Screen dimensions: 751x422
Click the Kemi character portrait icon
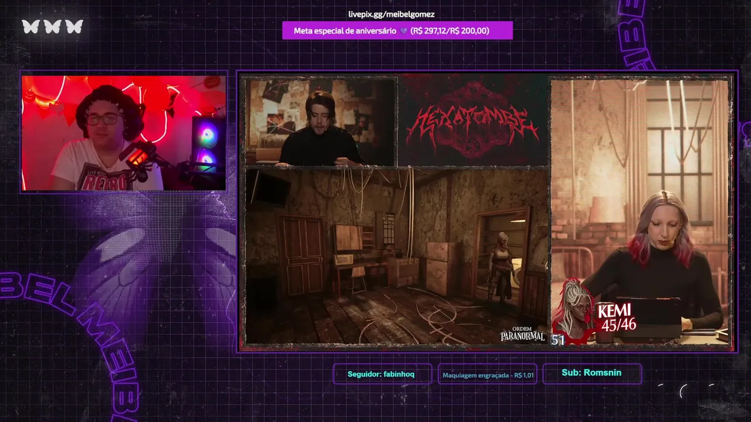pyautogui.click(x=575, y=311)
